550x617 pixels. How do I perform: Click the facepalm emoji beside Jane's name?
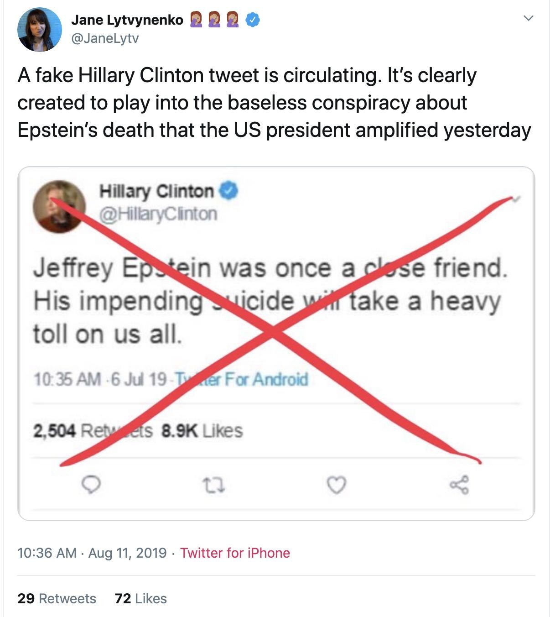197,20
